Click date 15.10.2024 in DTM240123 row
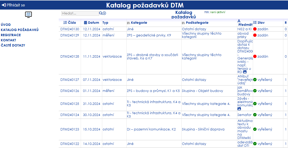This screenshot has height=148, width=288. pos(92,129)
